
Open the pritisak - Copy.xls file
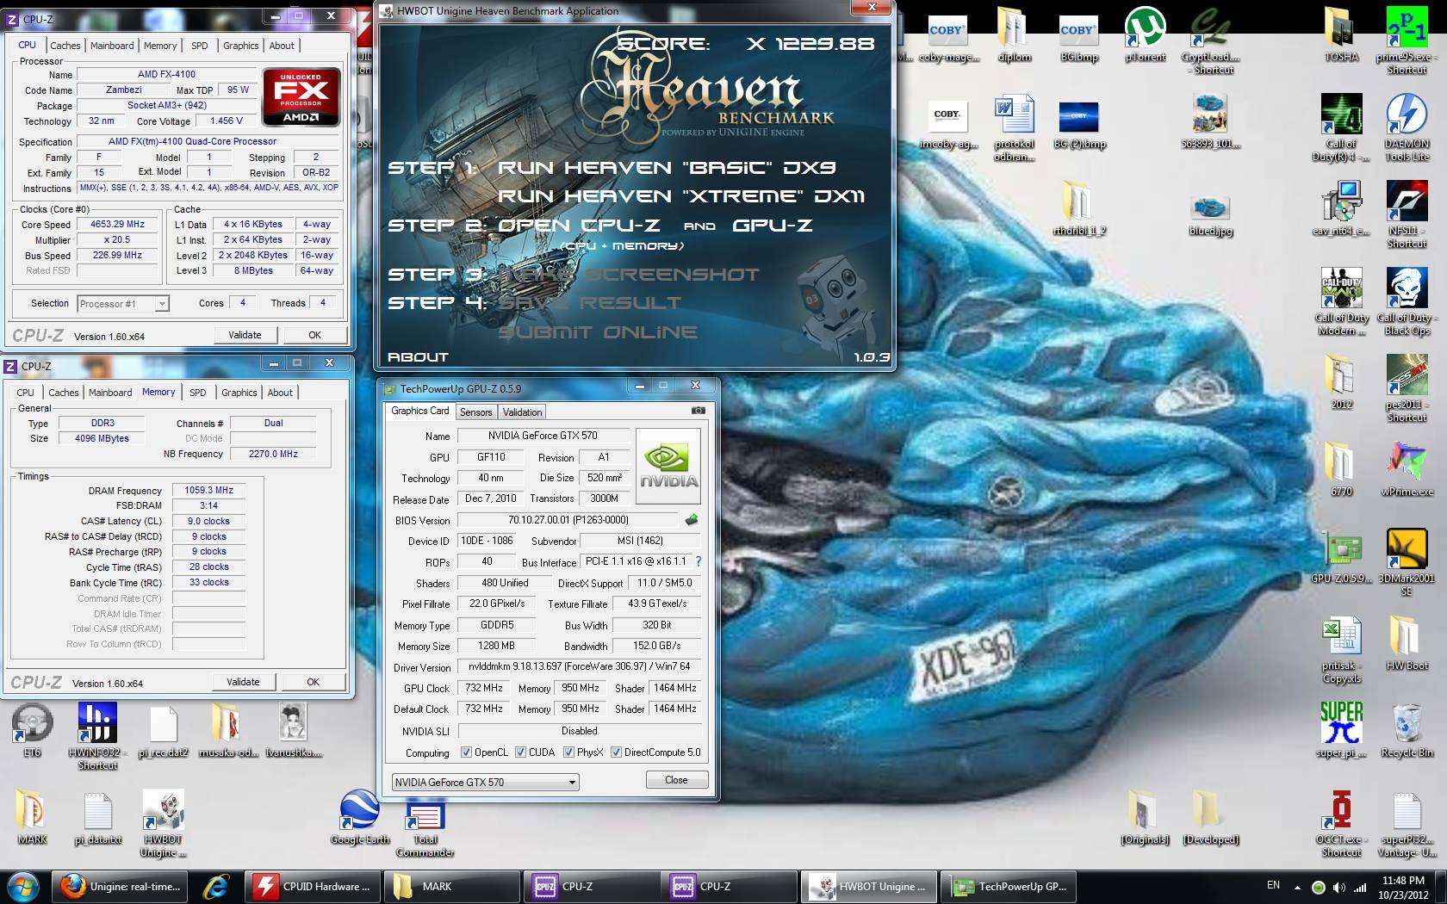tap(1341, 650)
